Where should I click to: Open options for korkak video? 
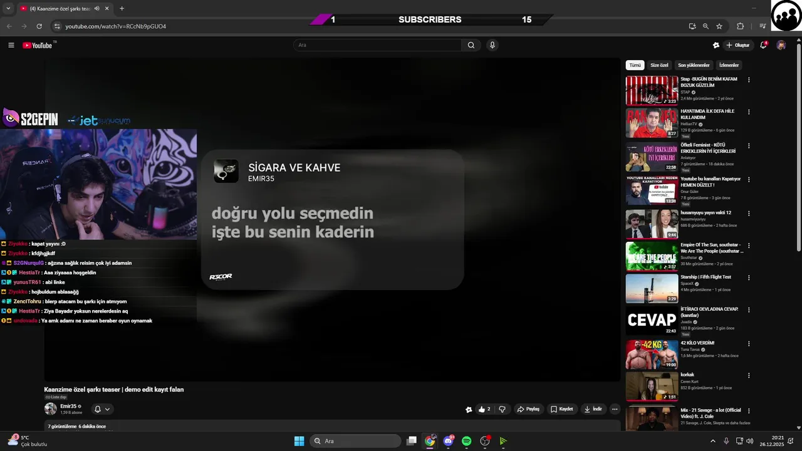(x=748, y=375)
